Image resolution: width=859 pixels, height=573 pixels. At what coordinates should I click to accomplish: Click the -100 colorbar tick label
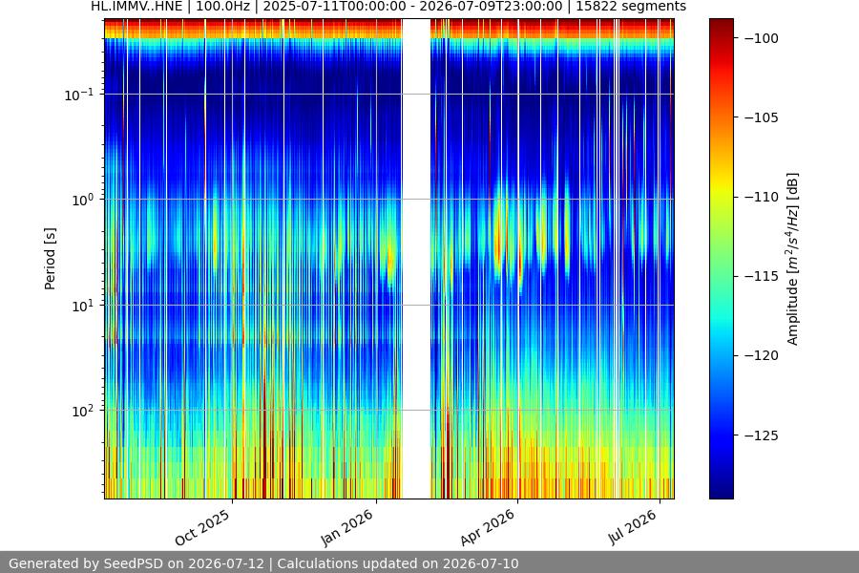(x=762, y=38)
